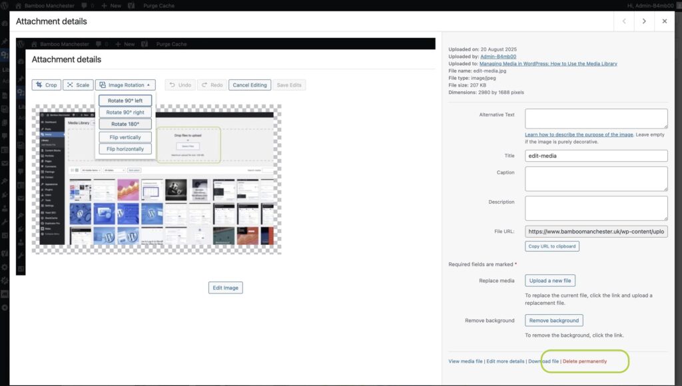Go to the next attachment with right chevron
This screenshot has height=386, width=682.
point(644,21)
